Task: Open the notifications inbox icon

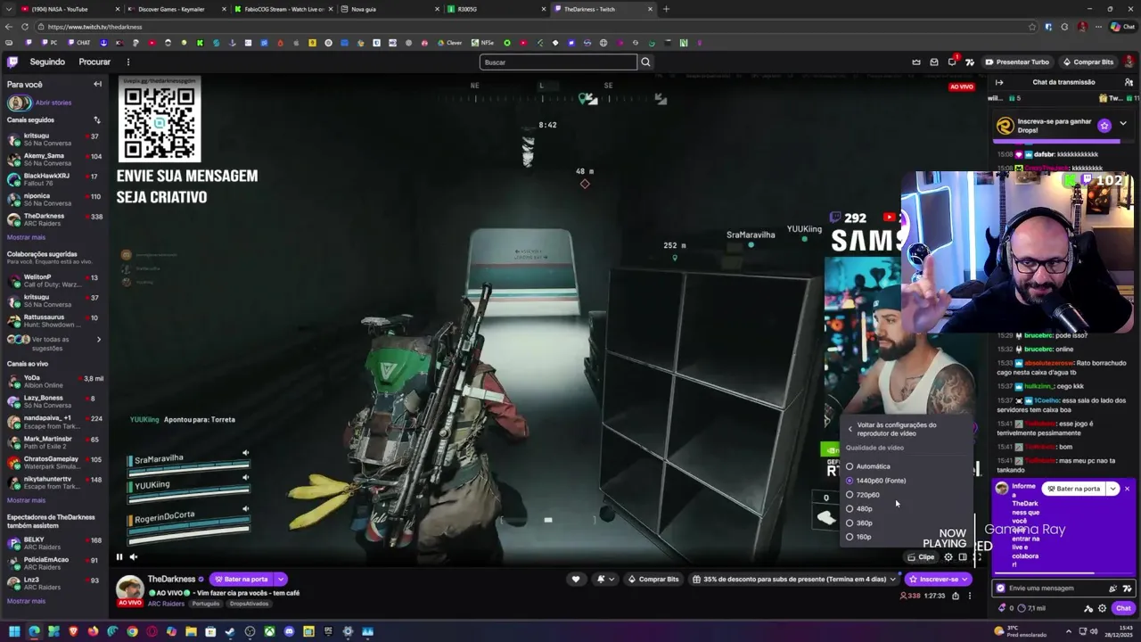Action: click(x=934, y=62)
